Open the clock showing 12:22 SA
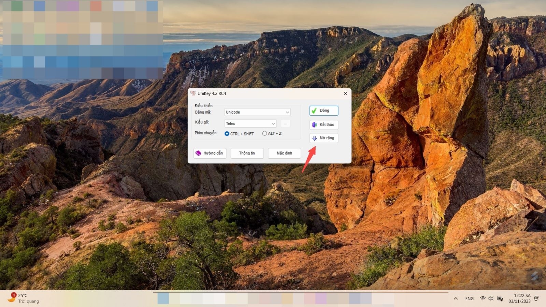The image size is (546, 307). pyautogui.click(x=519, y=298)
